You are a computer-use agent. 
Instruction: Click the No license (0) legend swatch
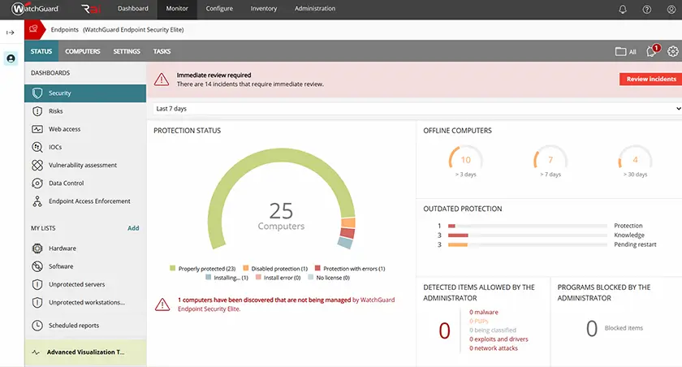(310, 278)
